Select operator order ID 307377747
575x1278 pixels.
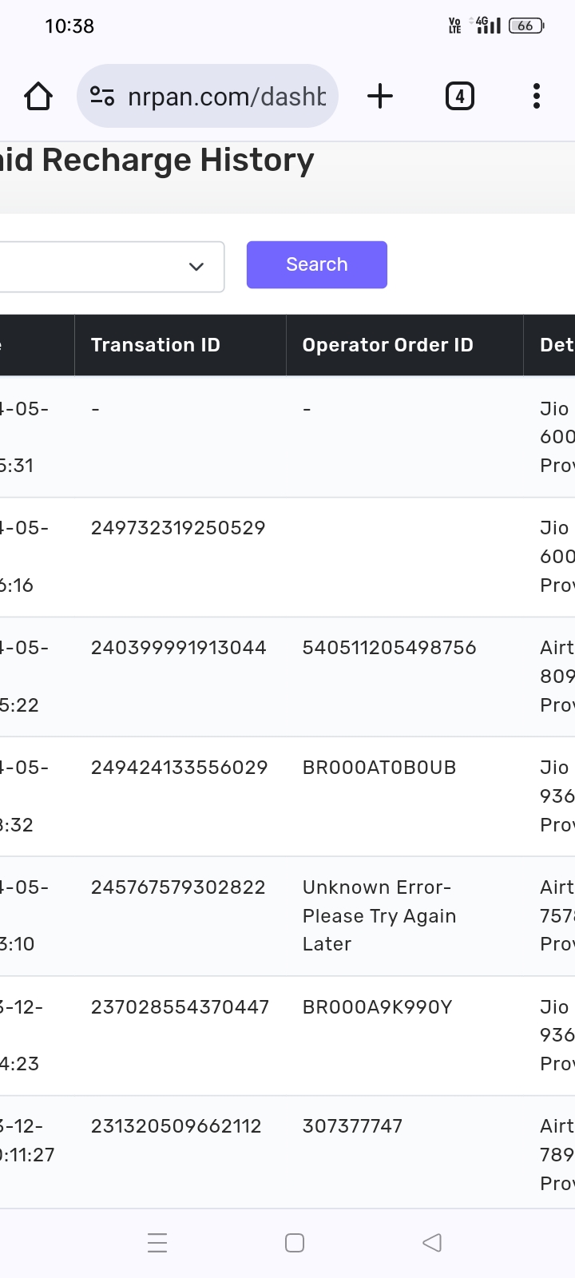(x=352, y=1126)
